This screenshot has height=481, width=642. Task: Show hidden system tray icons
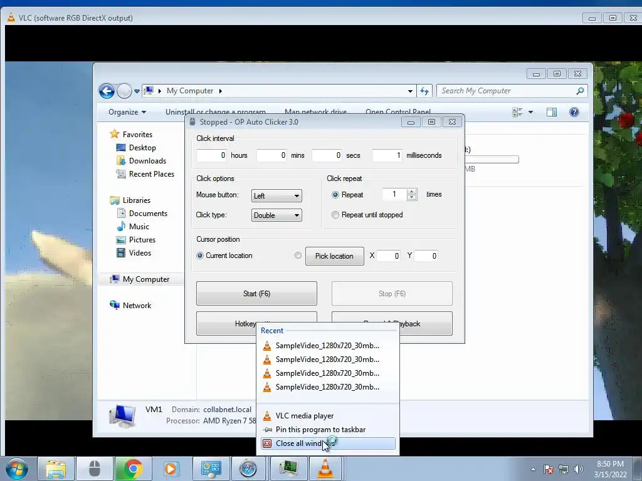pyautogui.click(x=533, y=469)
